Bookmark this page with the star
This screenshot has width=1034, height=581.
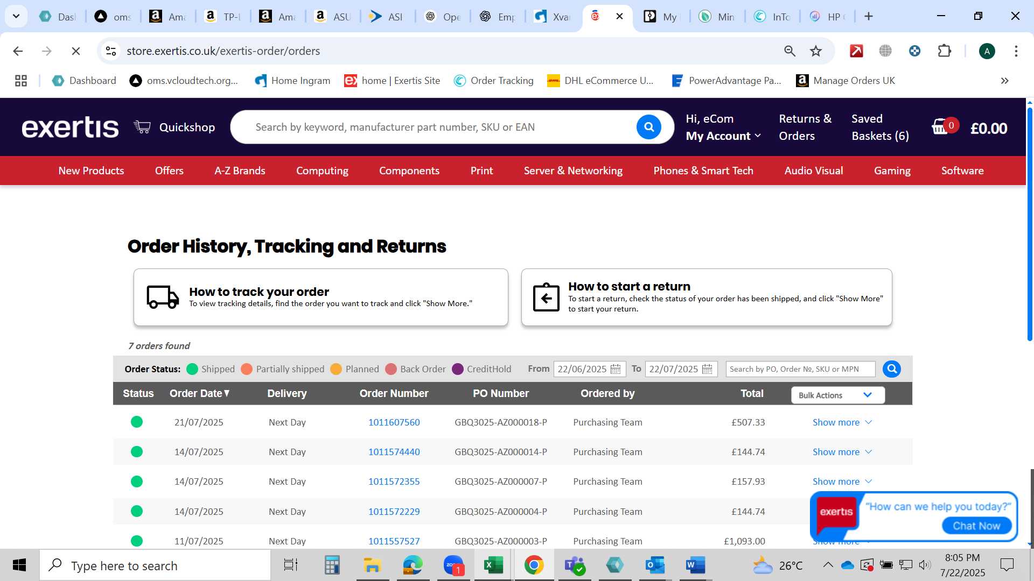pyautogui.click(x=816, y=51)
